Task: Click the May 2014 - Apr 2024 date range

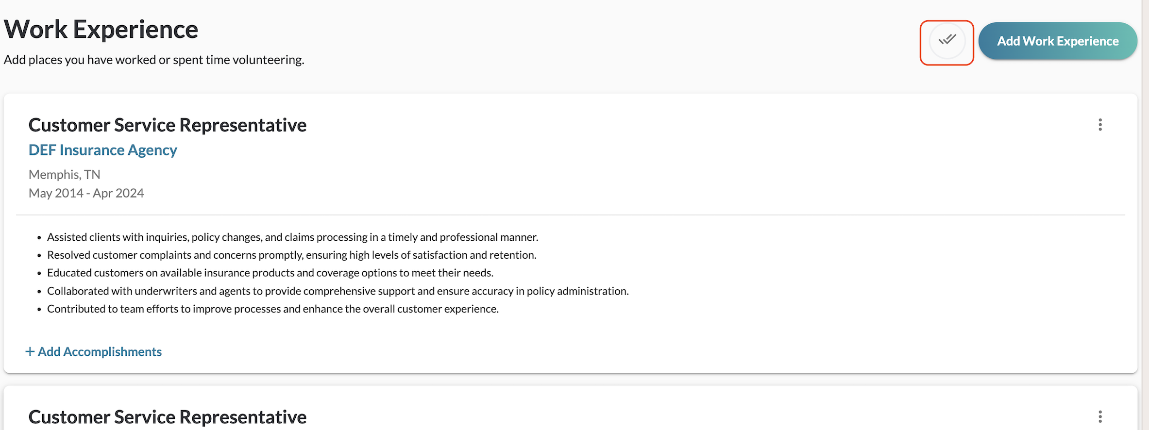Action: pyautogui.click(x=86, y=193)
